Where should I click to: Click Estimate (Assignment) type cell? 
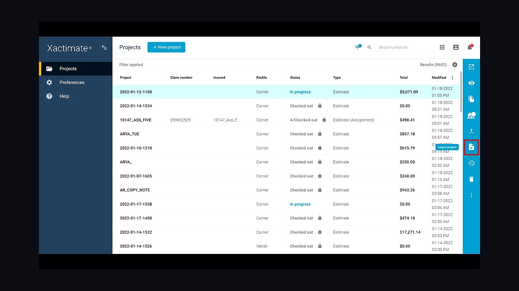[x=353, y=120]
